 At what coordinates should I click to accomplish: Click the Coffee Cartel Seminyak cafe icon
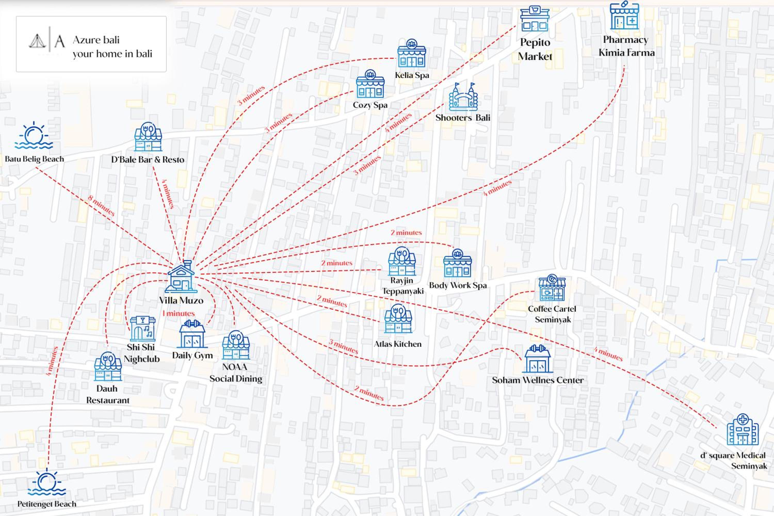coord(552,288)
